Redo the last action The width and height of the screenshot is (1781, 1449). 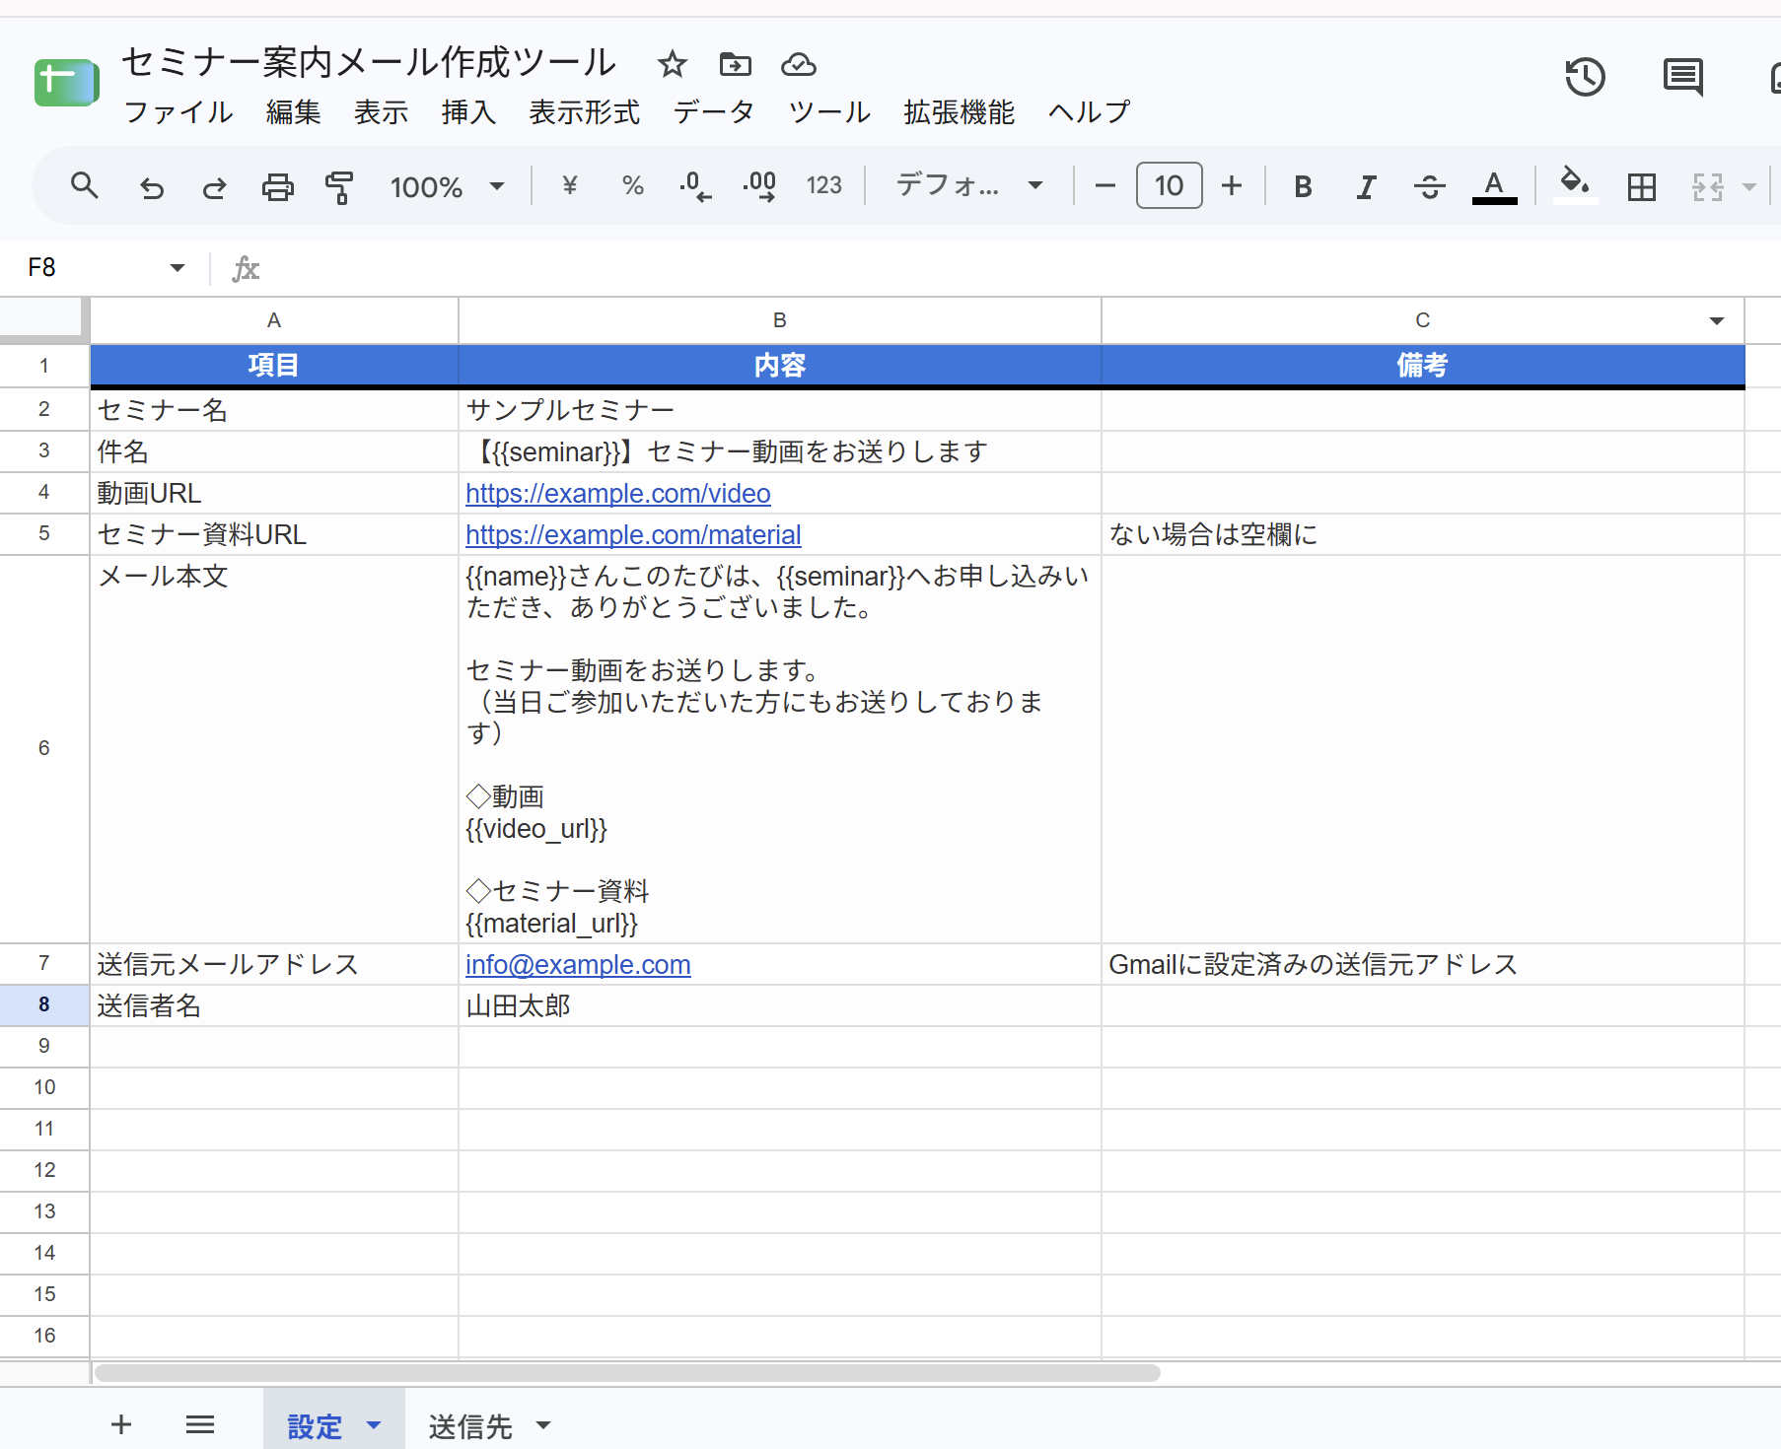214,186
